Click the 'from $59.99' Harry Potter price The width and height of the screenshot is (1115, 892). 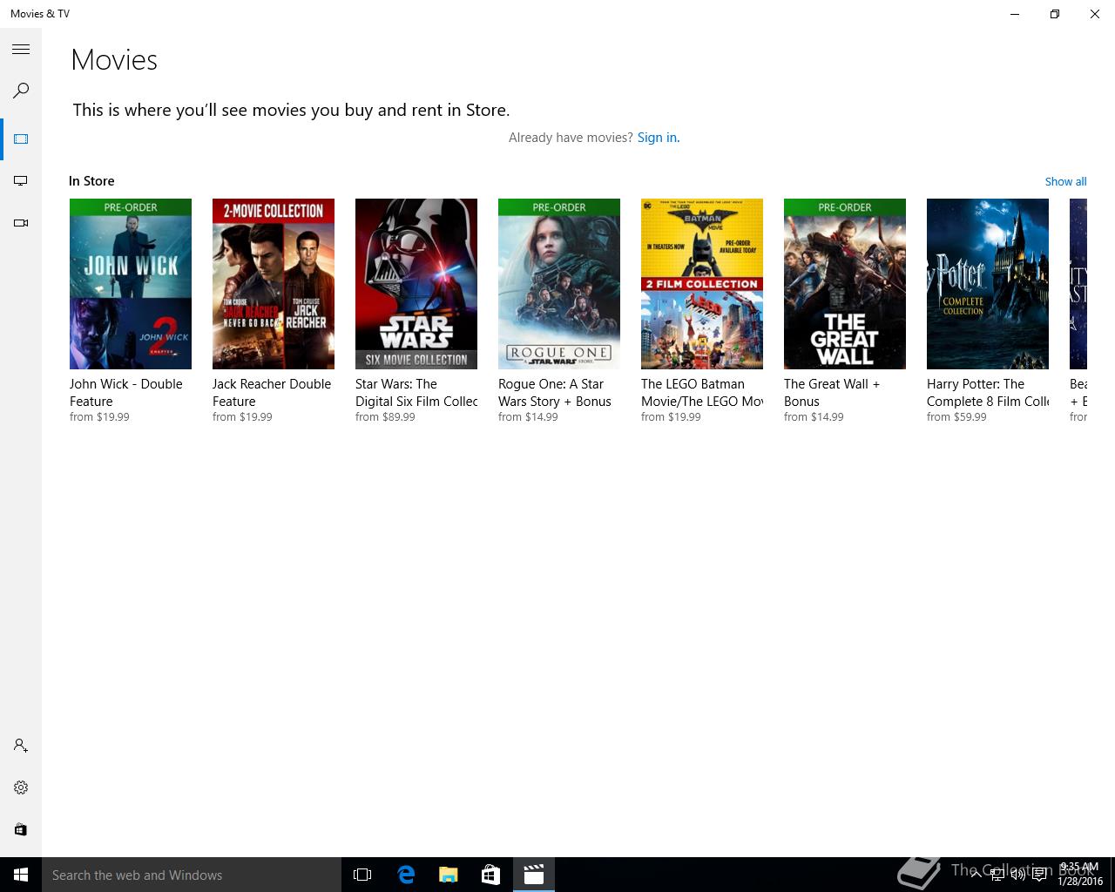tap(956, 417)
